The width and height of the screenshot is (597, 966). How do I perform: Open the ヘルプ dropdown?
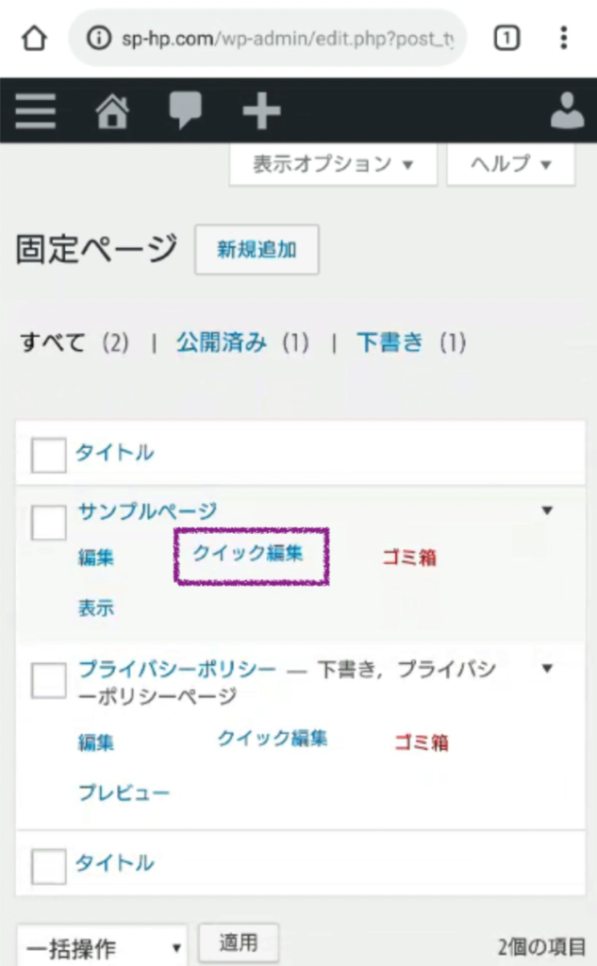coord(510,164)
